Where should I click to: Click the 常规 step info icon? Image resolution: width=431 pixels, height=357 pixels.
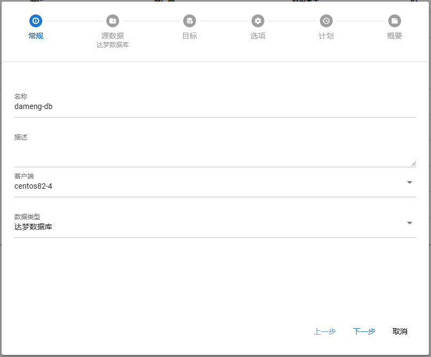point(36,21)
